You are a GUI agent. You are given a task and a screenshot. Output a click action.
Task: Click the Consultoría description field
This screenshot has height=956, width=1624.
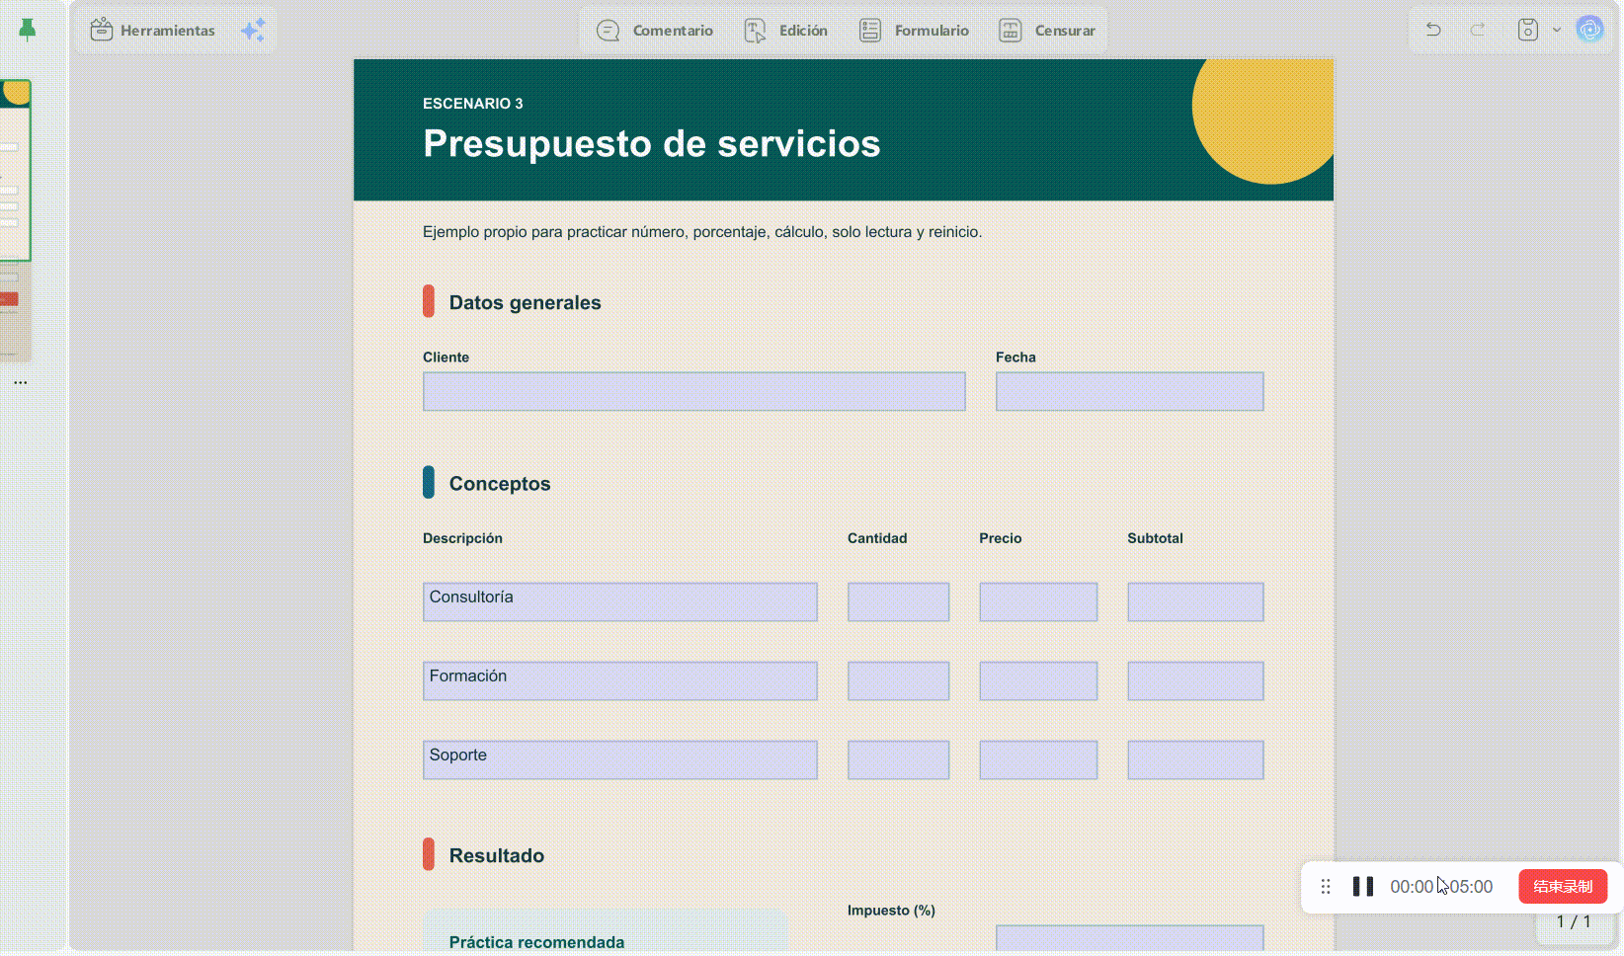[x=620, y=601]
